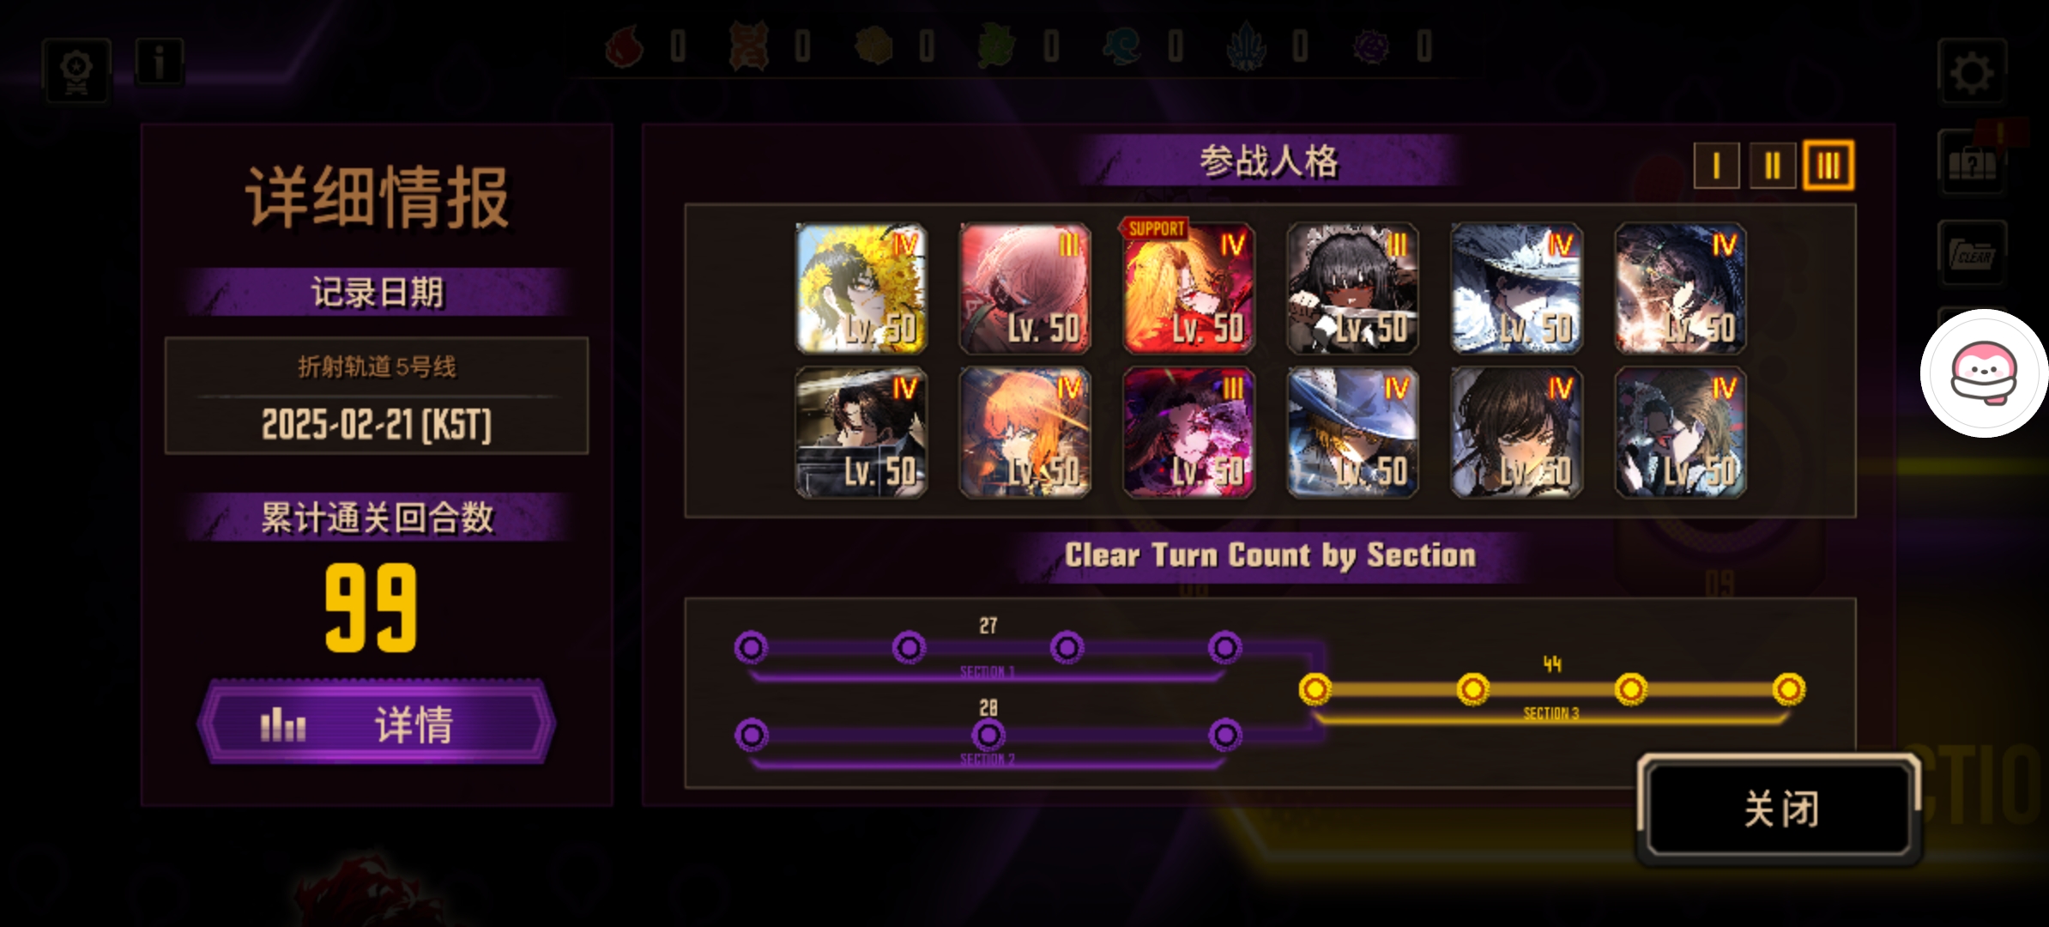This screenshot has height=927, width=2049.
Task: Click the last golden Section 3 node
Action: click(x=1789, y=688)
